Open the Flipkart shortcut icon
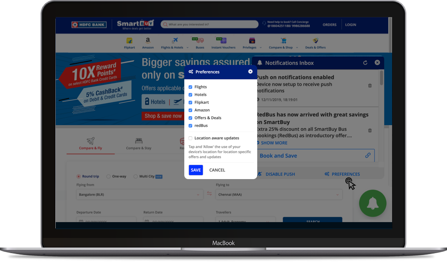Viewport: 447px width, 262px height. click(x=129, y=41)
